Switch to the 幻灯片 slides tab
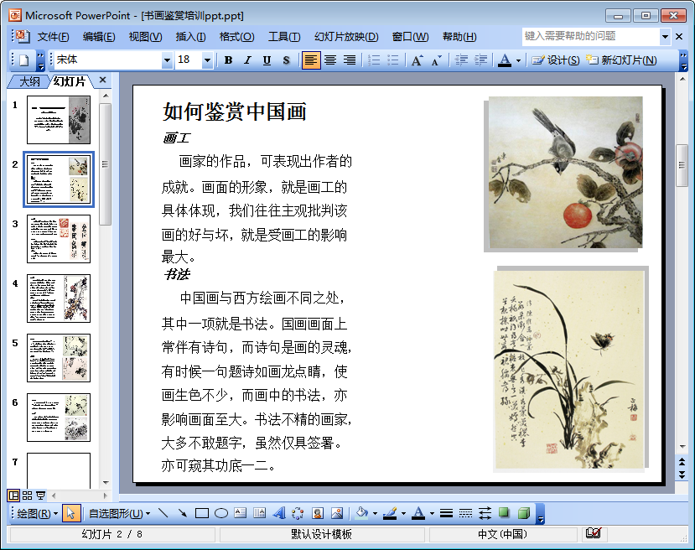 point(70,81)
